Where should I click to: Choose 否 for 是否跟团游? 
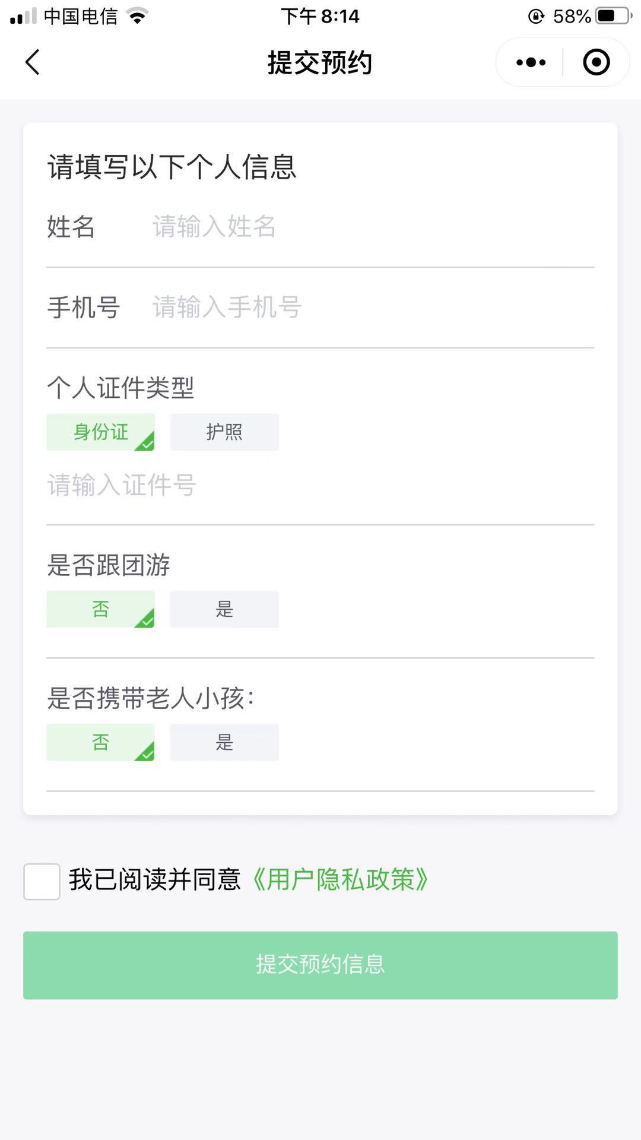tap(100, 609)
